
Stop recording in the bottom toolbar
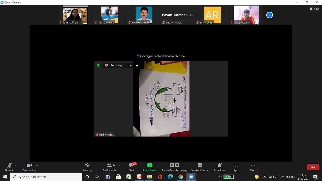[177, 165]
